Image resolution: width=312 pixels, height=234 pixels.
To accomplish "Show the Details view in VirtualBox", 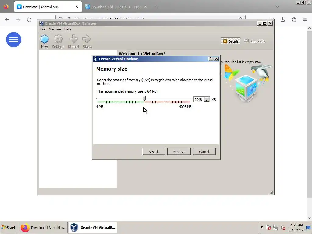I will (230, 41).
